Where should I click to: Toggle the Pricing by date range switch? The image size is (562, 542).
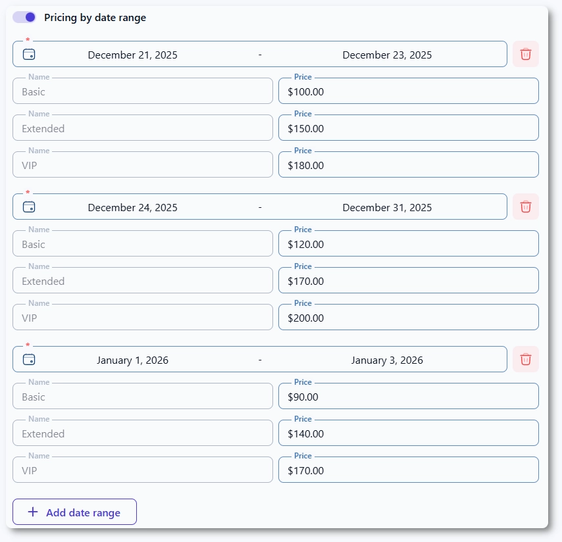pyautogui.click(x=24, y=18)
